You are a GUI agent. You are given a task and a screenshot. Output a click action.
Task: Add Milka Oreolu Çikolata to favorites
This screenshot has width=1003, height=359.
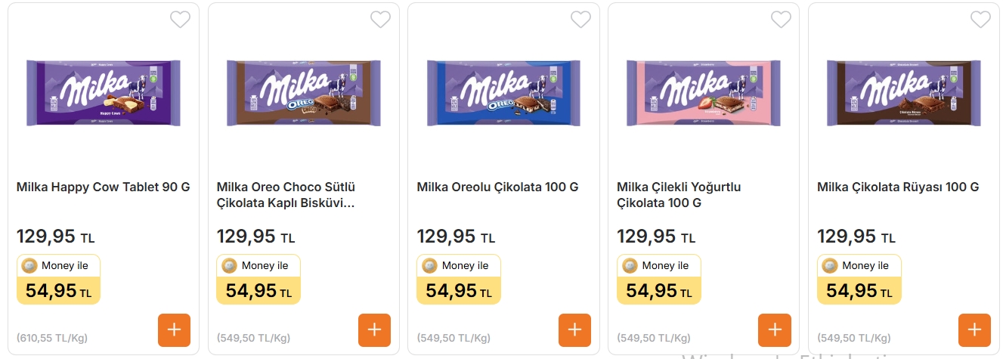click(580, 20)
